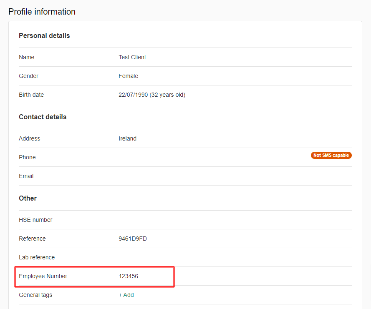Click the + Add link for General tags
Viewport: 371px width, 309px height.
pos(126,295)
